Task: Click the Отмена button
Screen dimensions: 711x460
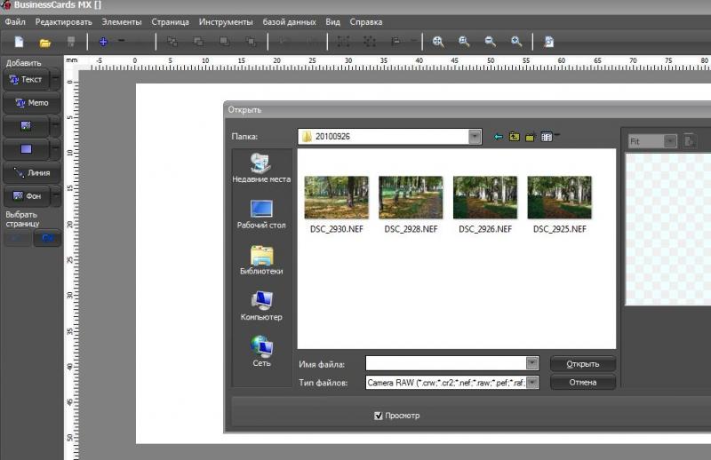Action: coord(583,382)
